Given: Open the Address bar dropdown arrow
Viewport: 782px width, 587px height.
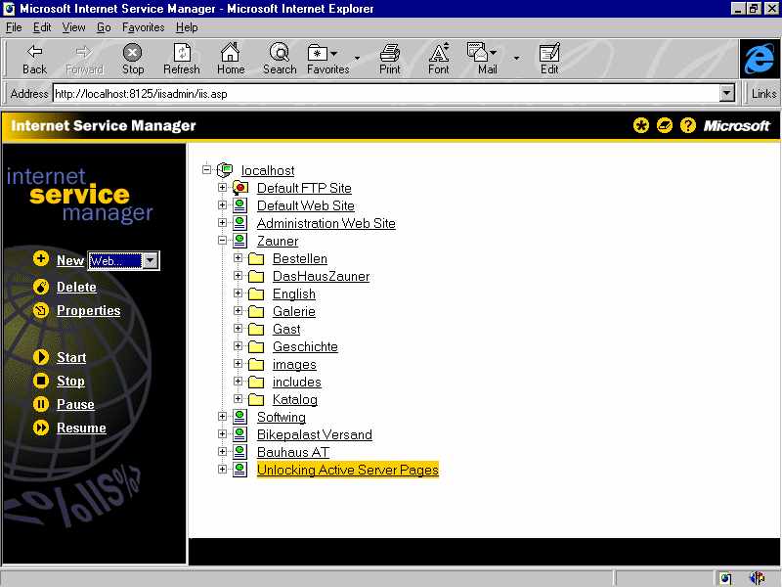Looking at the screenshot, I should click(x=727, y=93).
